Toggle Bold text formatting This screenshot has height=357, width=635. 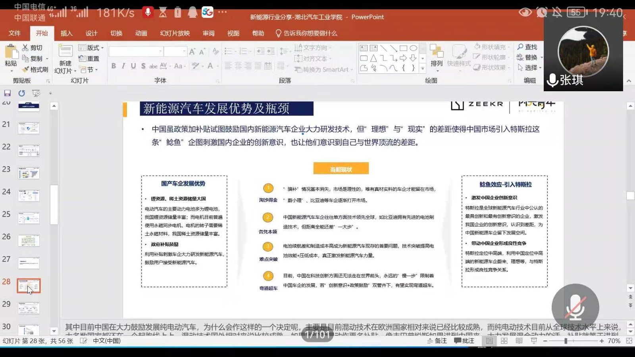[114, 66]
